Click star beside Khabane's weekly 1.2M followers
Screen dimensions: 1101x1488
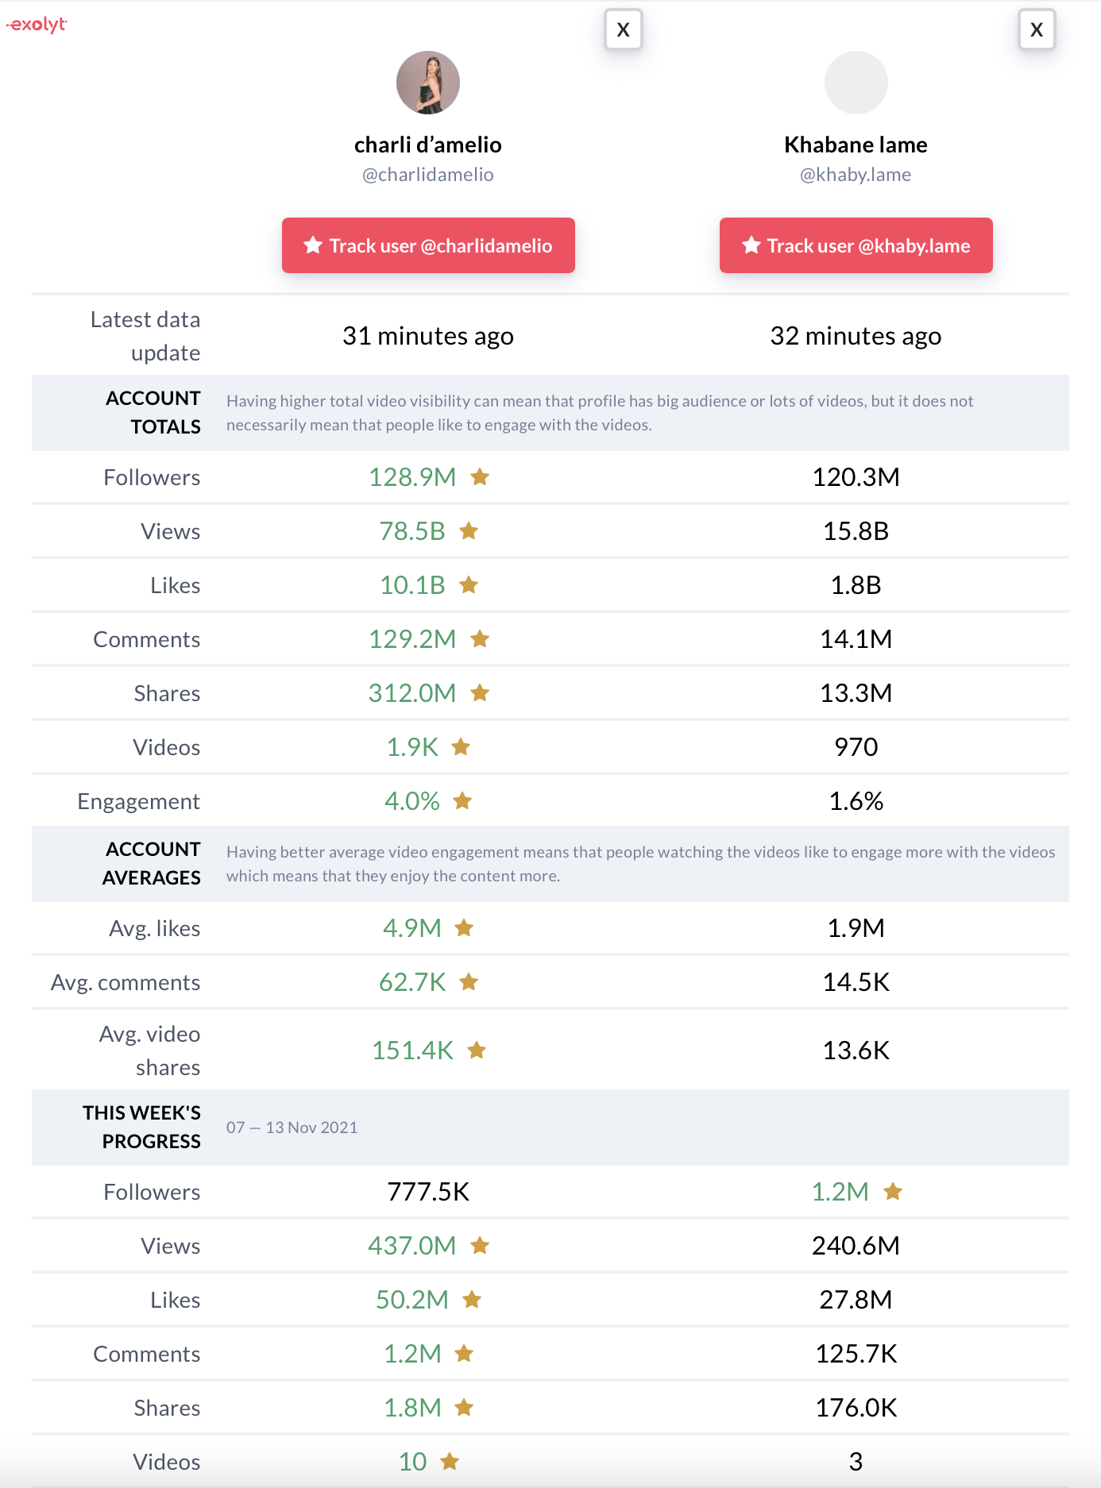(893, 1192)
